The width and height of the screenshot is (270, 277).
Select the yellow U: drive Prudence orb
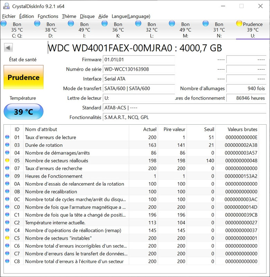tap(239, 23)
